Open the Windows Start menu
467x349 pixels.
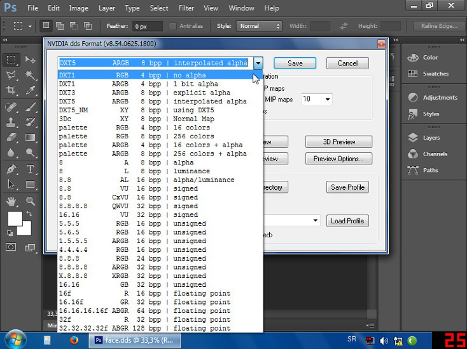pyautogui.click(x=14, y=339)
